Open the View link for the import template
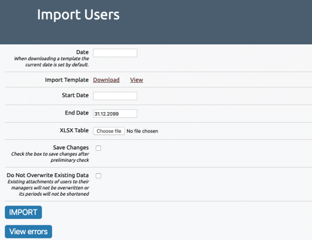 [136, 80]
